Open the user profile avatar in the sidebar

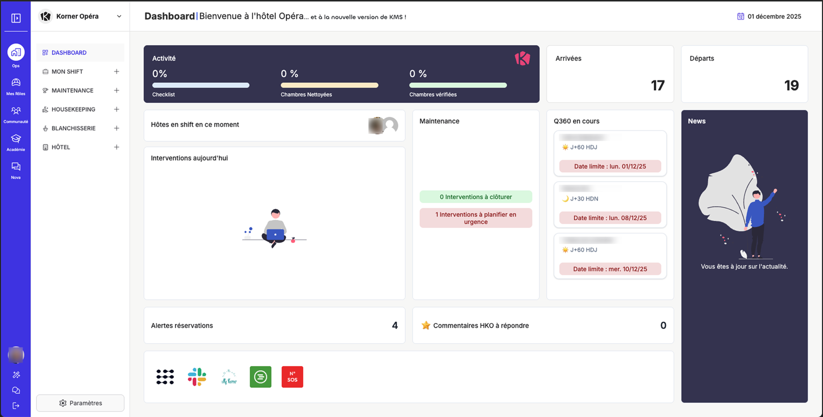click(16, 355)
